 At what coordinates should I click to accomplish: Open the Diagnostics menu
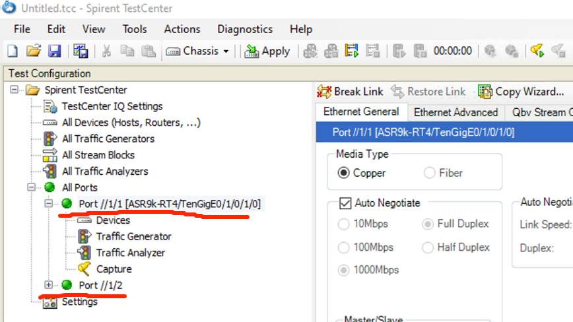[245, 29]
